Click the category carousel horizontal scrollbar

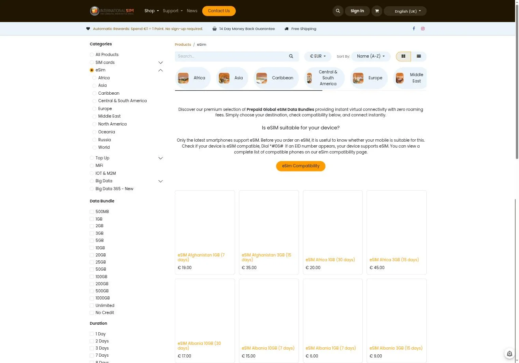248,91
